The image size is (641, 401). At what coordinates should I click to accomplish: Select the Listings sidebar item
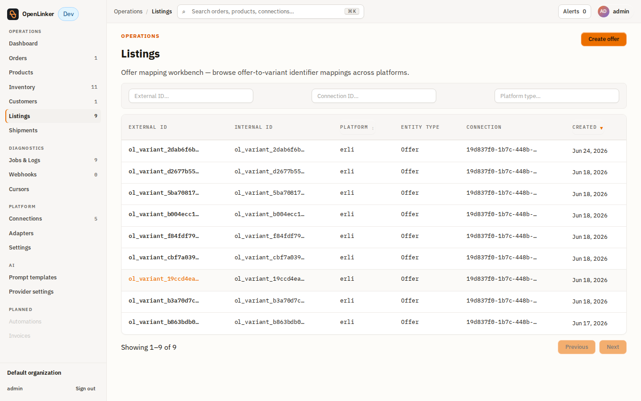click(53, 116)
